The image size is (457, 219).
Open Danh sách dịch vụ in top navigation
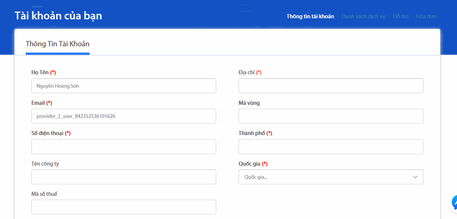pyautogui.click(x=363, y=16)
